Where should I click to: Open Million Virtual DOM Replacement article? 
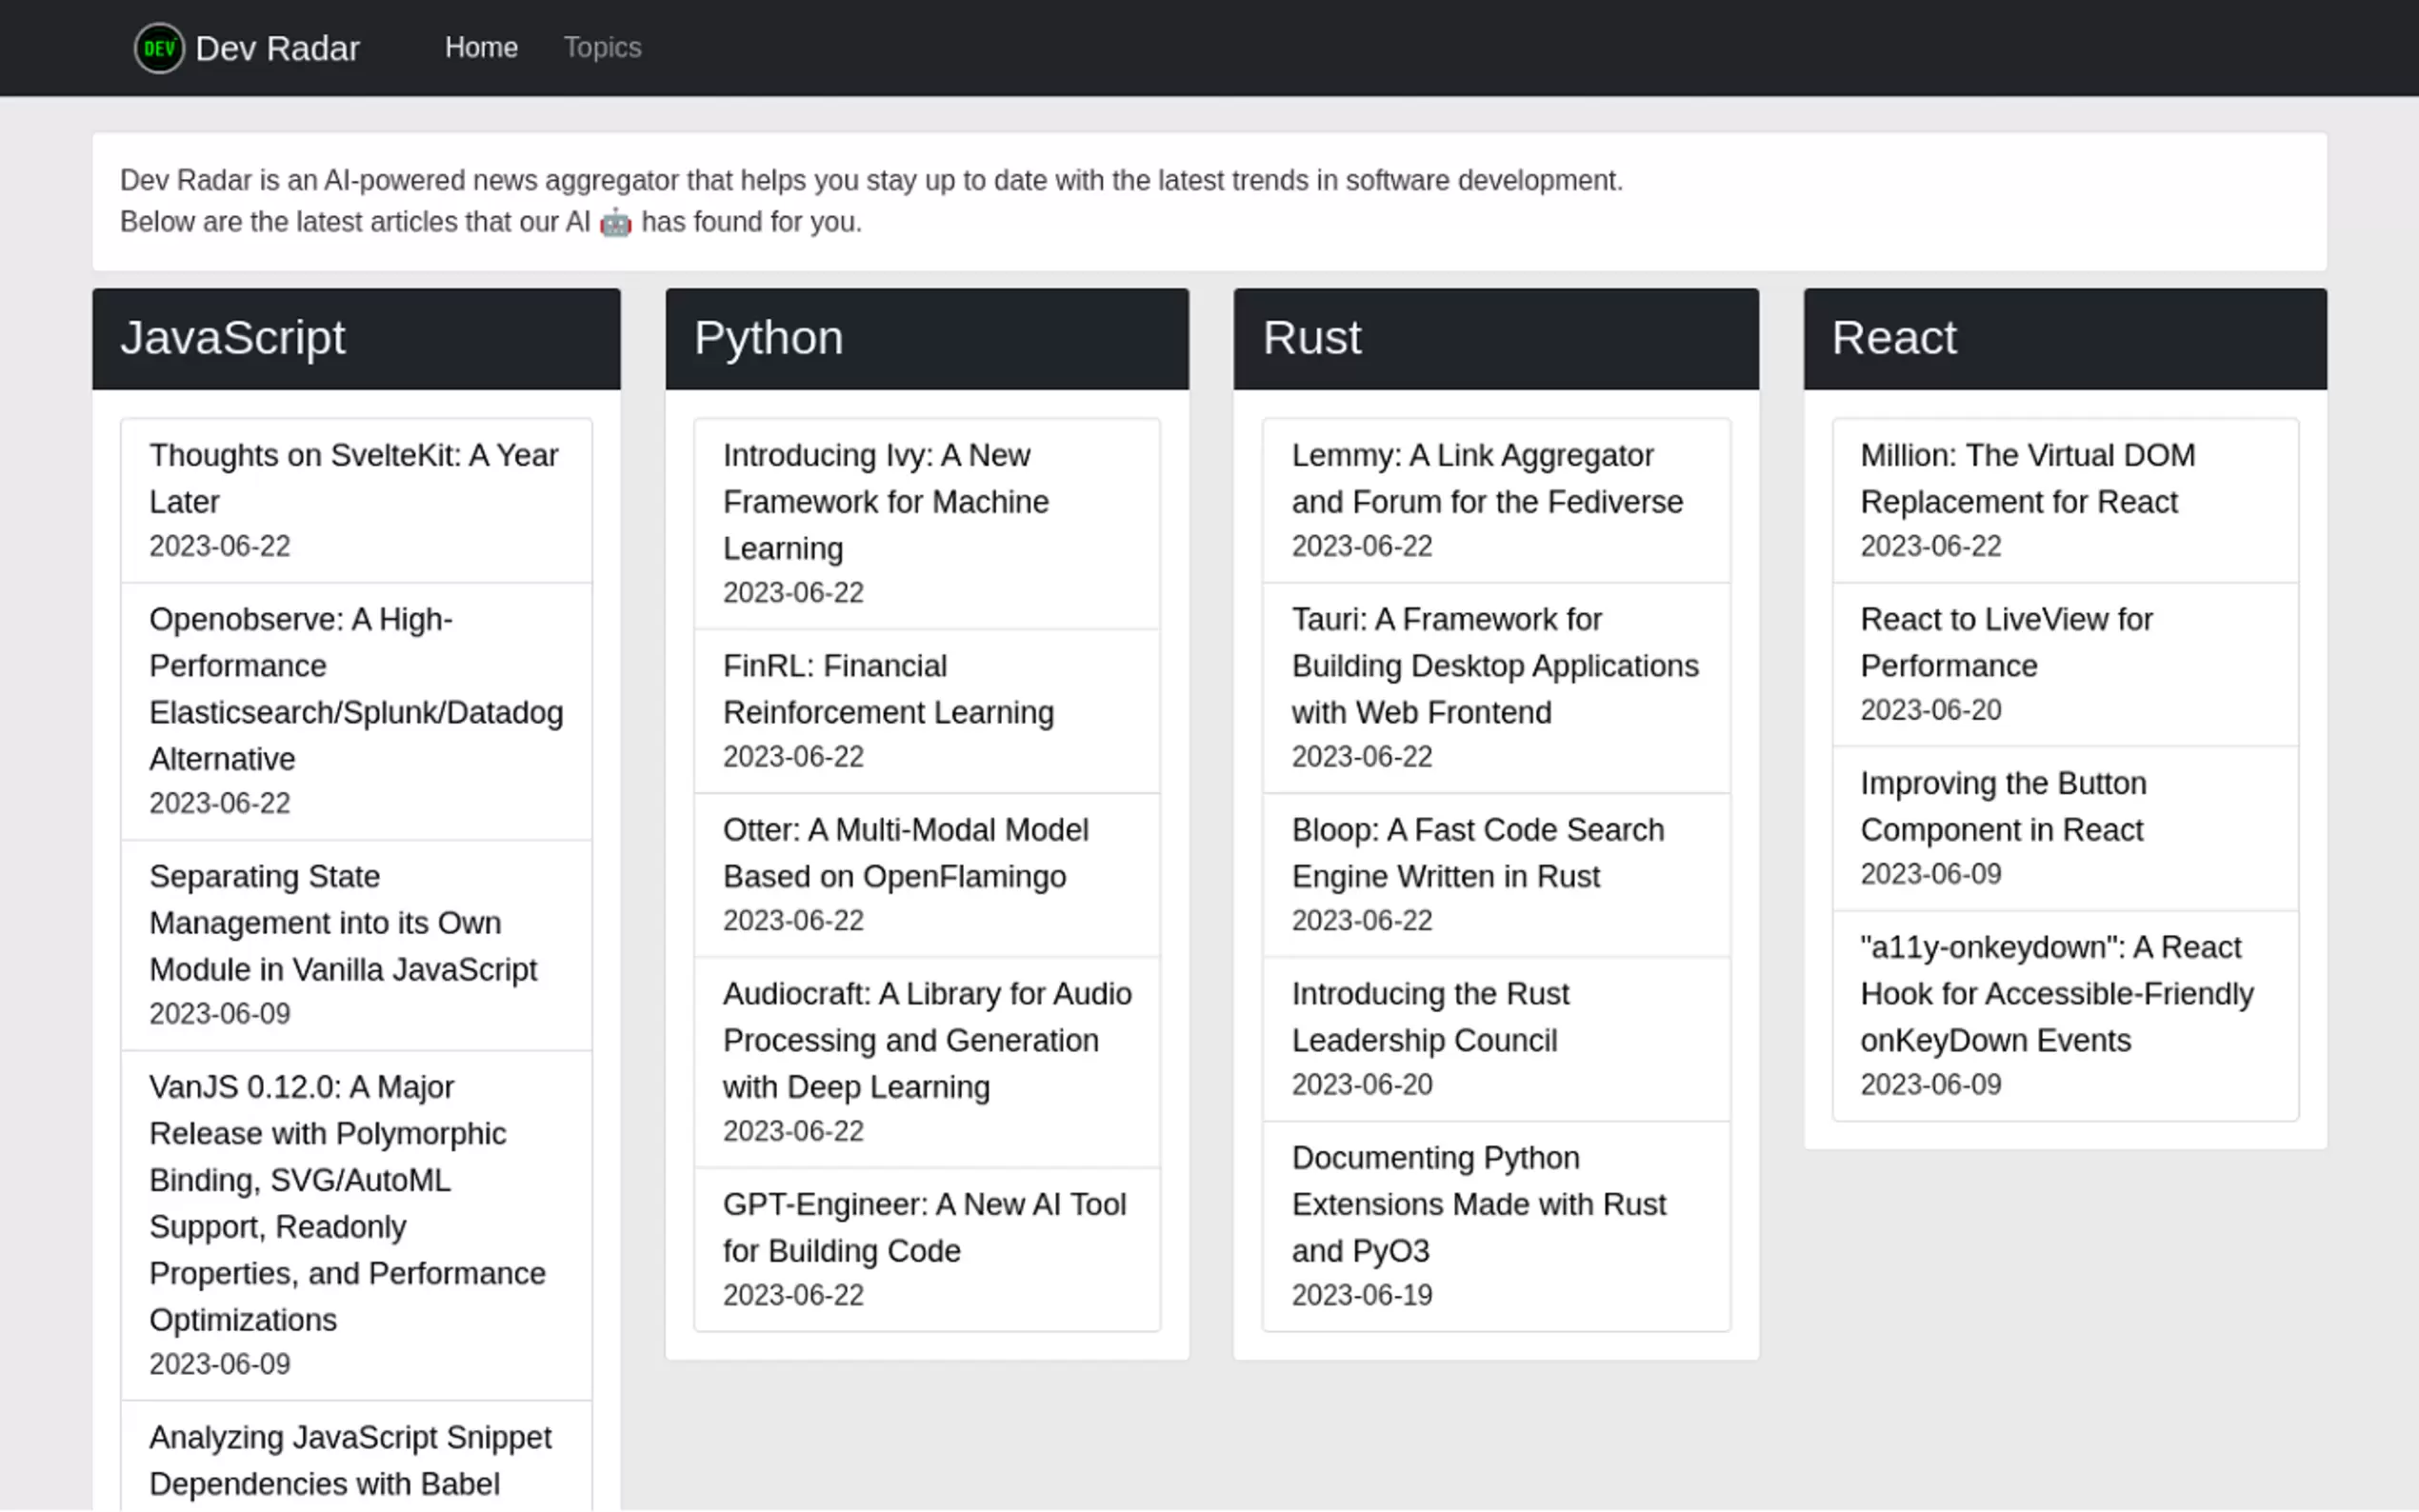click(2027, 478)
